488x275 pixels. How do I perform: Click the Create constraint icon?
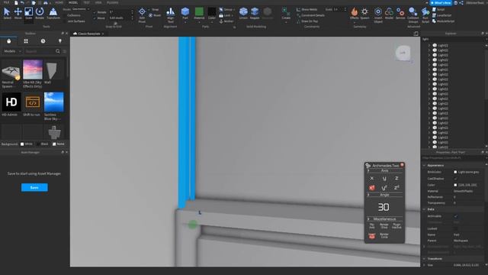pos(286,14)
